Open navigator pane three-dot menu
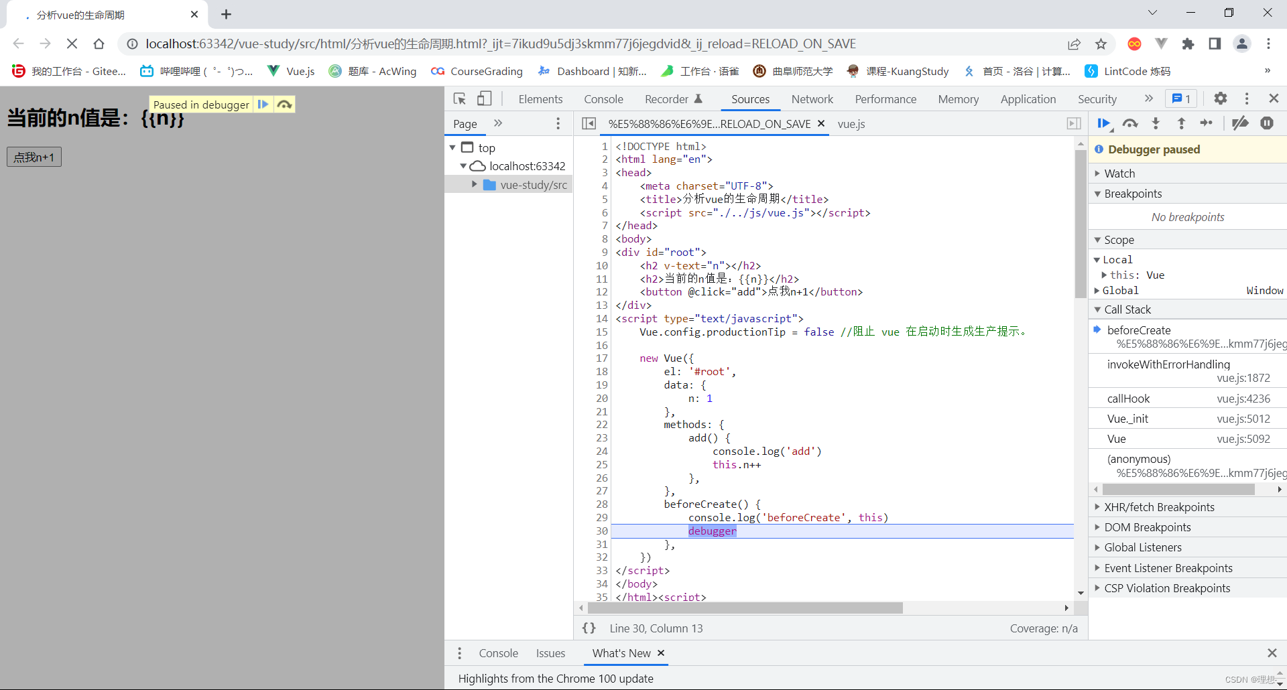Screen dimensions: 1287x690 tap(558, 123)
